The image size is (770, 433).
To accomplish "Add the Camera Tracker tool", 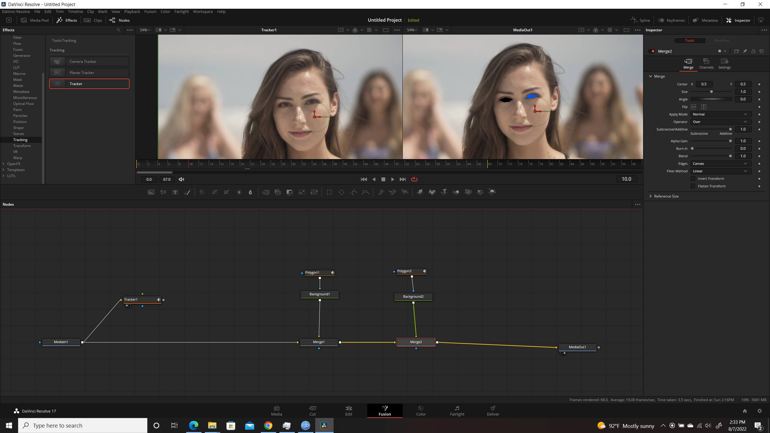I will 89,62.
